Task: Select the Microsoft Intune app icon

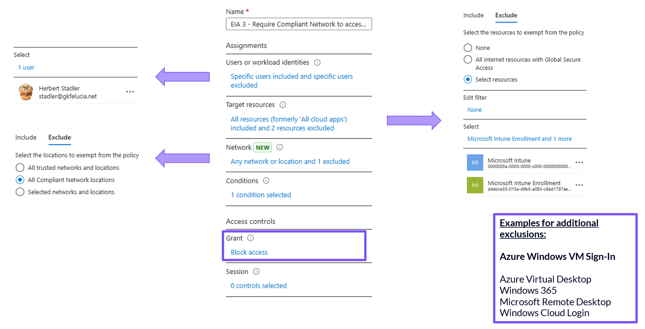Action: (475, 162)
